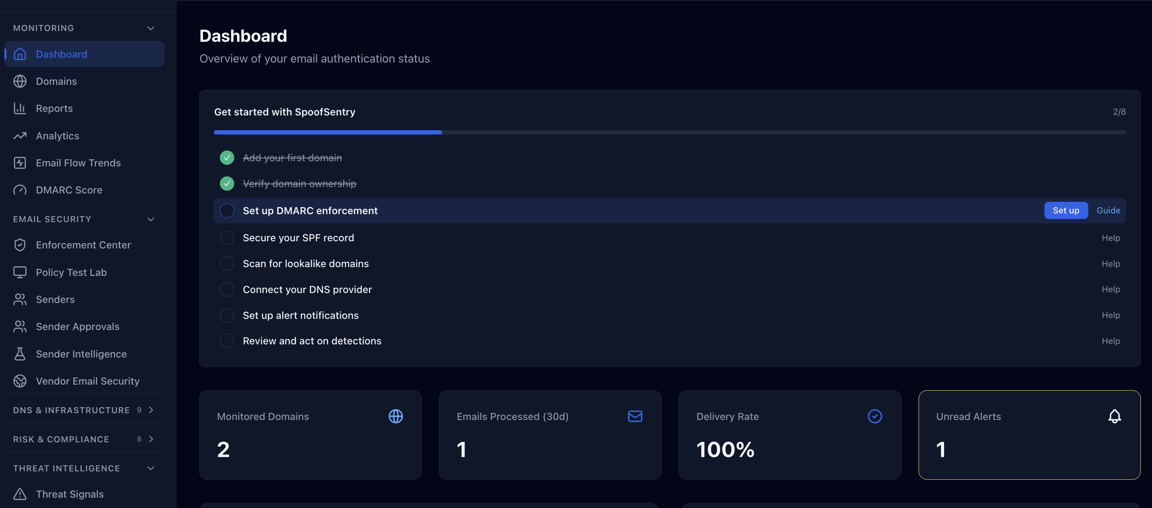Image resolution: width=1152 pixels, height=508 pixels.
Task: Click the Monitored Domains value 2
Action: tap(223, 449)
